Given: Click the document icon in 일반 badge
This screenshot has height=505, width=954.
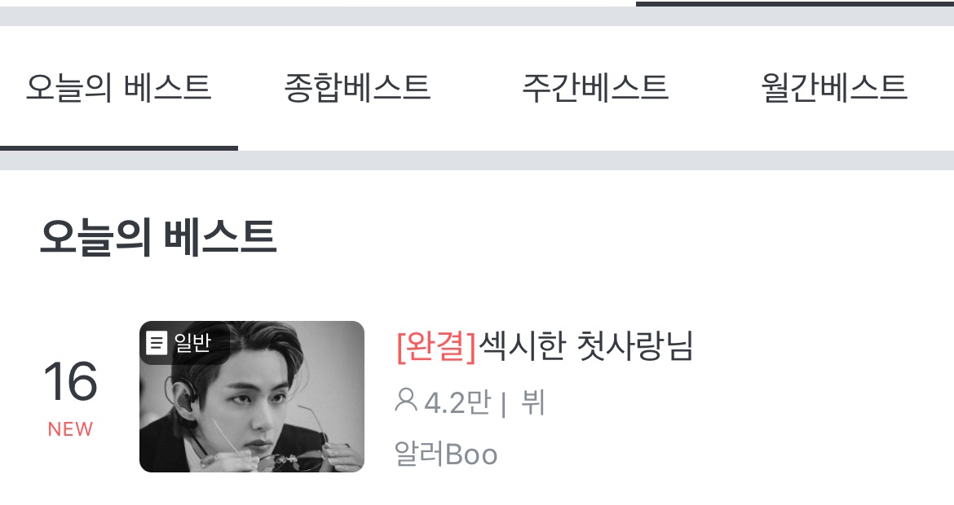Looking at the screenshot, I should click(x=157, y=343).
